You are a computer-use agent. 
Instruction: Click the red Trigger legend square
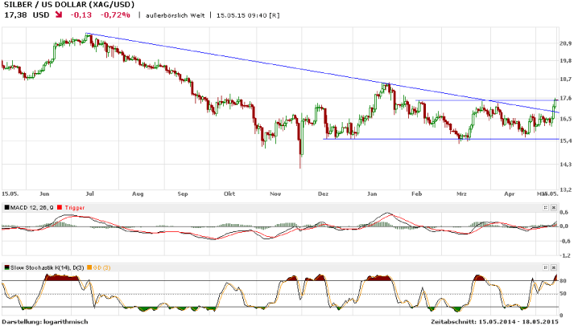[x=59, y=206]
